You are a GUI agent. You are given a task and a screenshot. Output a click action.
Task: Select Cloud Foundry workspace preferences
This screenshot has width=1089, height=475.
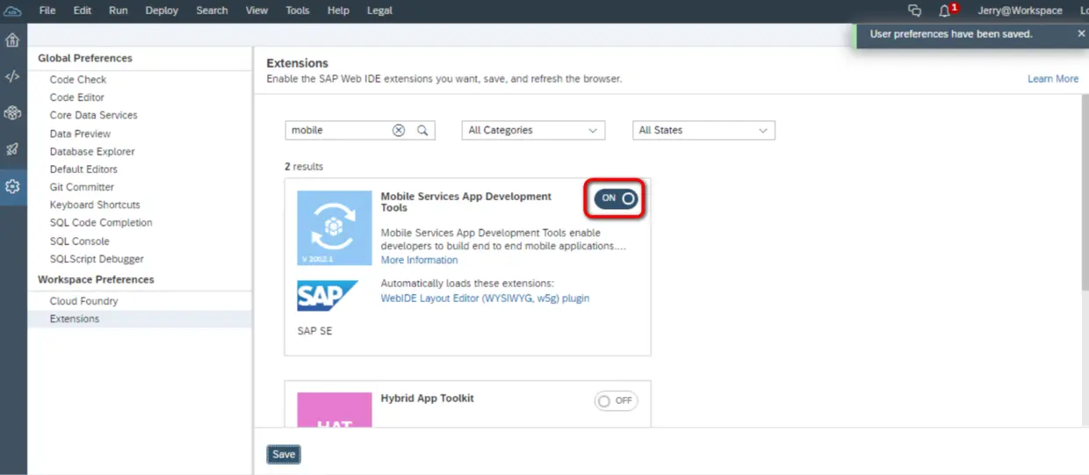coord(83,301)
